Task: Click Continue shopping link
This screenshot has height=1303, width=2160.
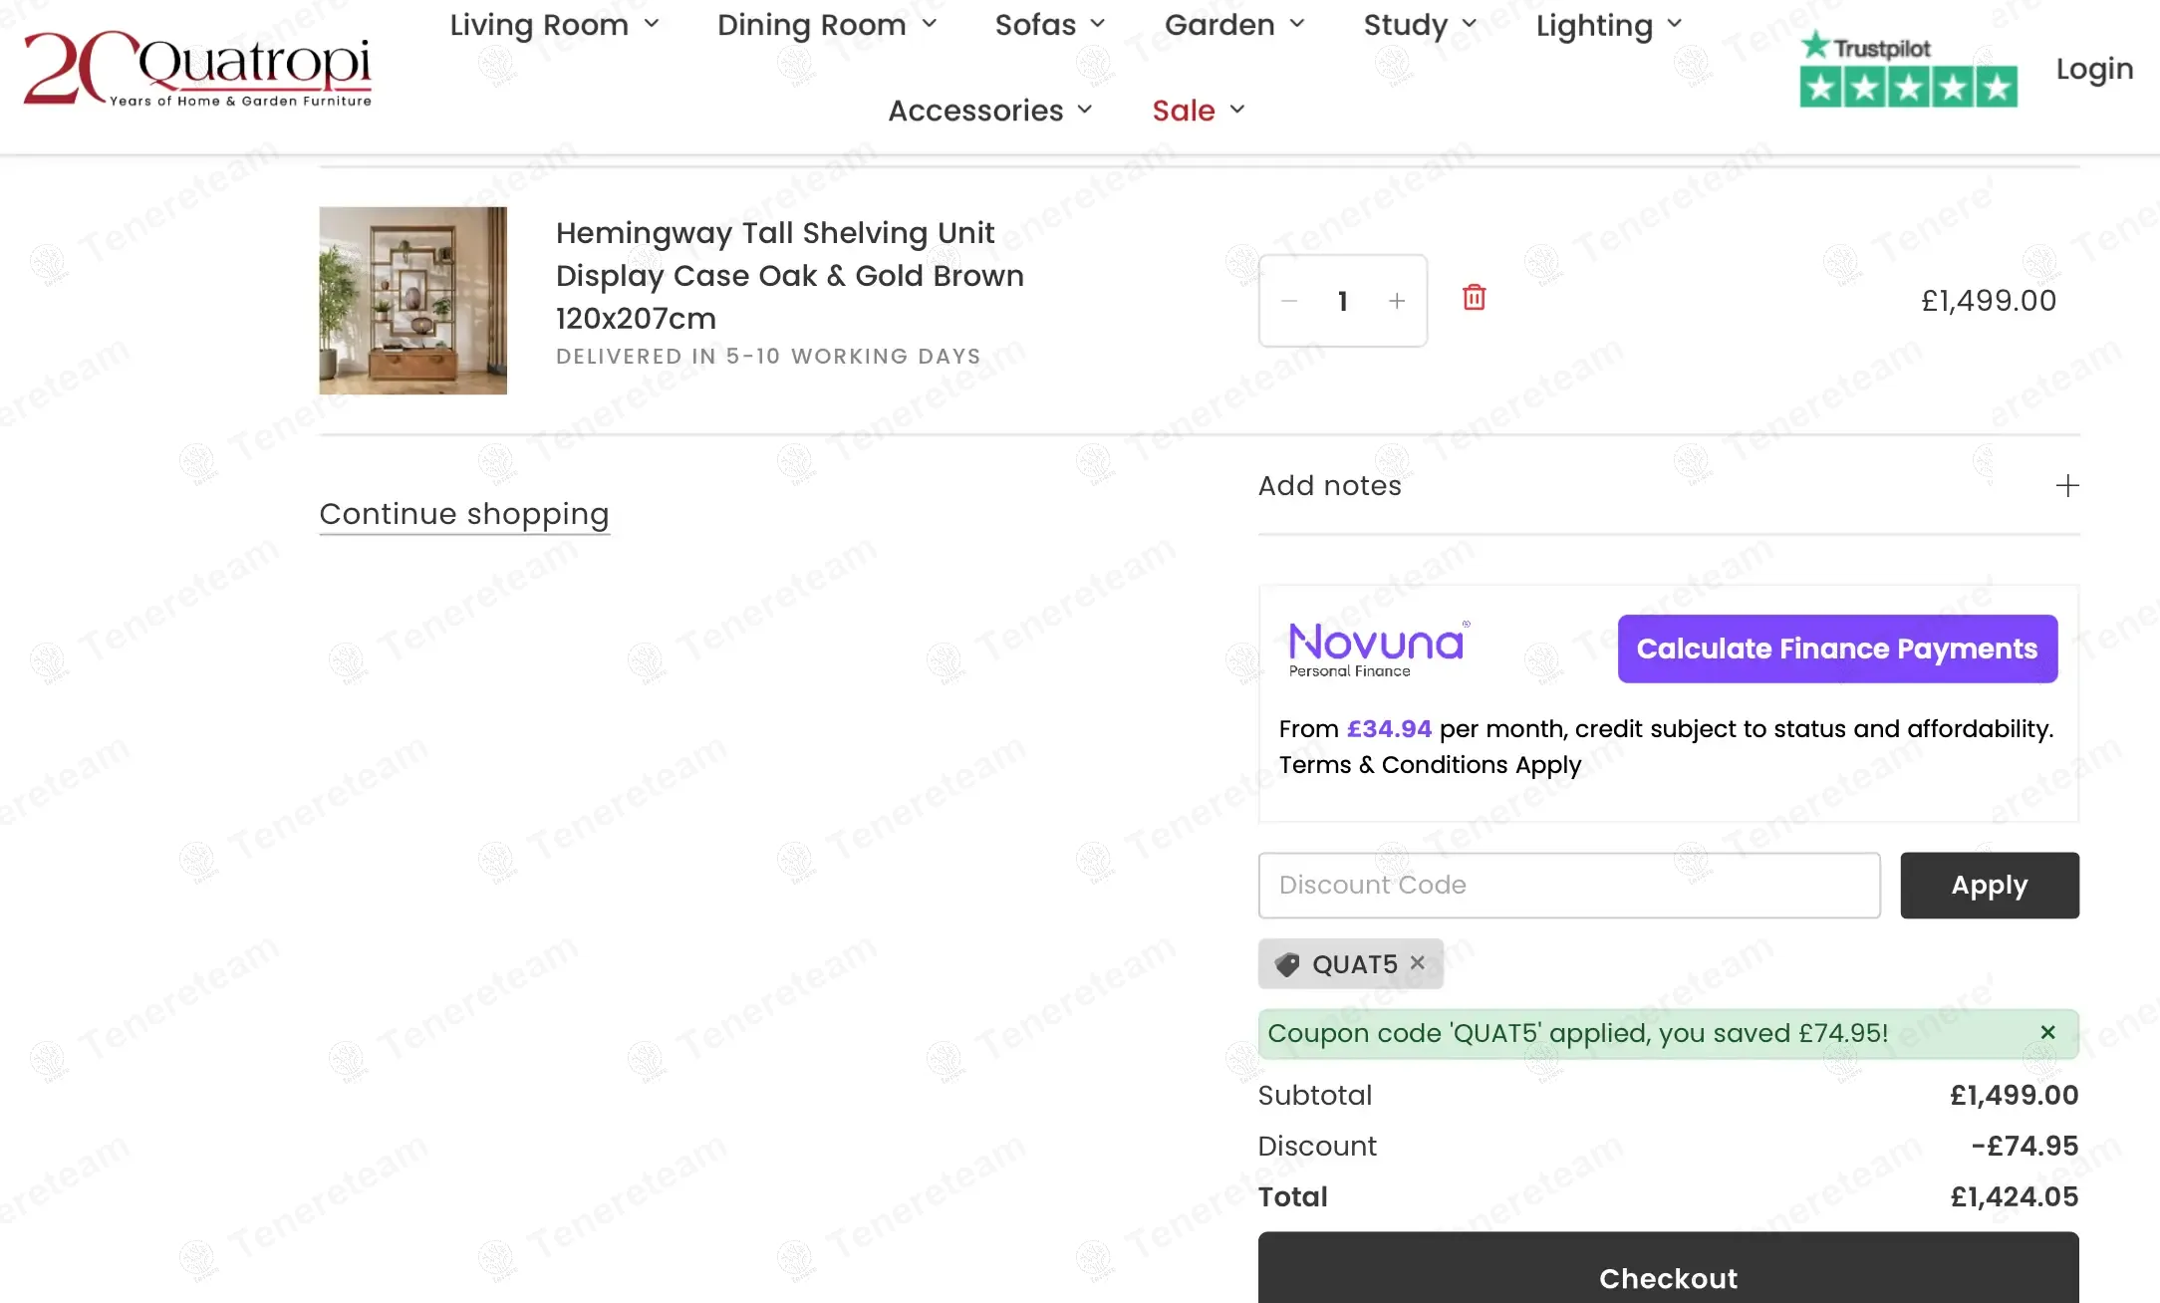Action: click(463, 514)
